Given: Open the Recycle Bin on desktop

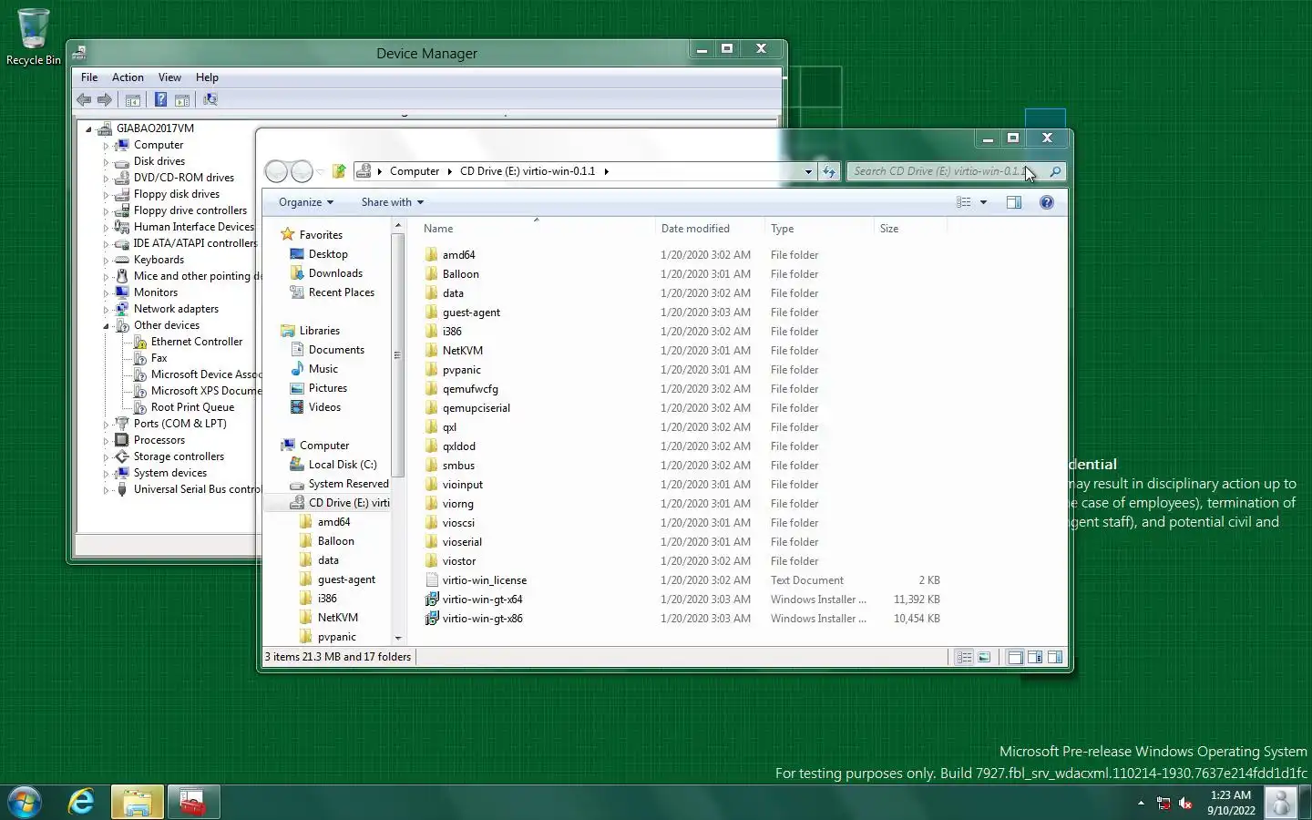Looking at the screenshot, I should point(34,37).
